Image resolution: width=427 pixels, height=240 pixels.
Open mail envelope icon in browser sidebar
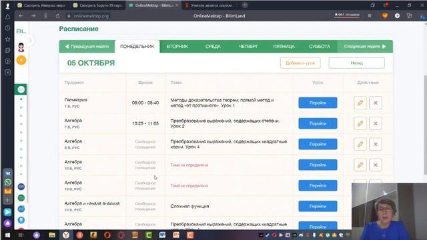tap(7, 191)
